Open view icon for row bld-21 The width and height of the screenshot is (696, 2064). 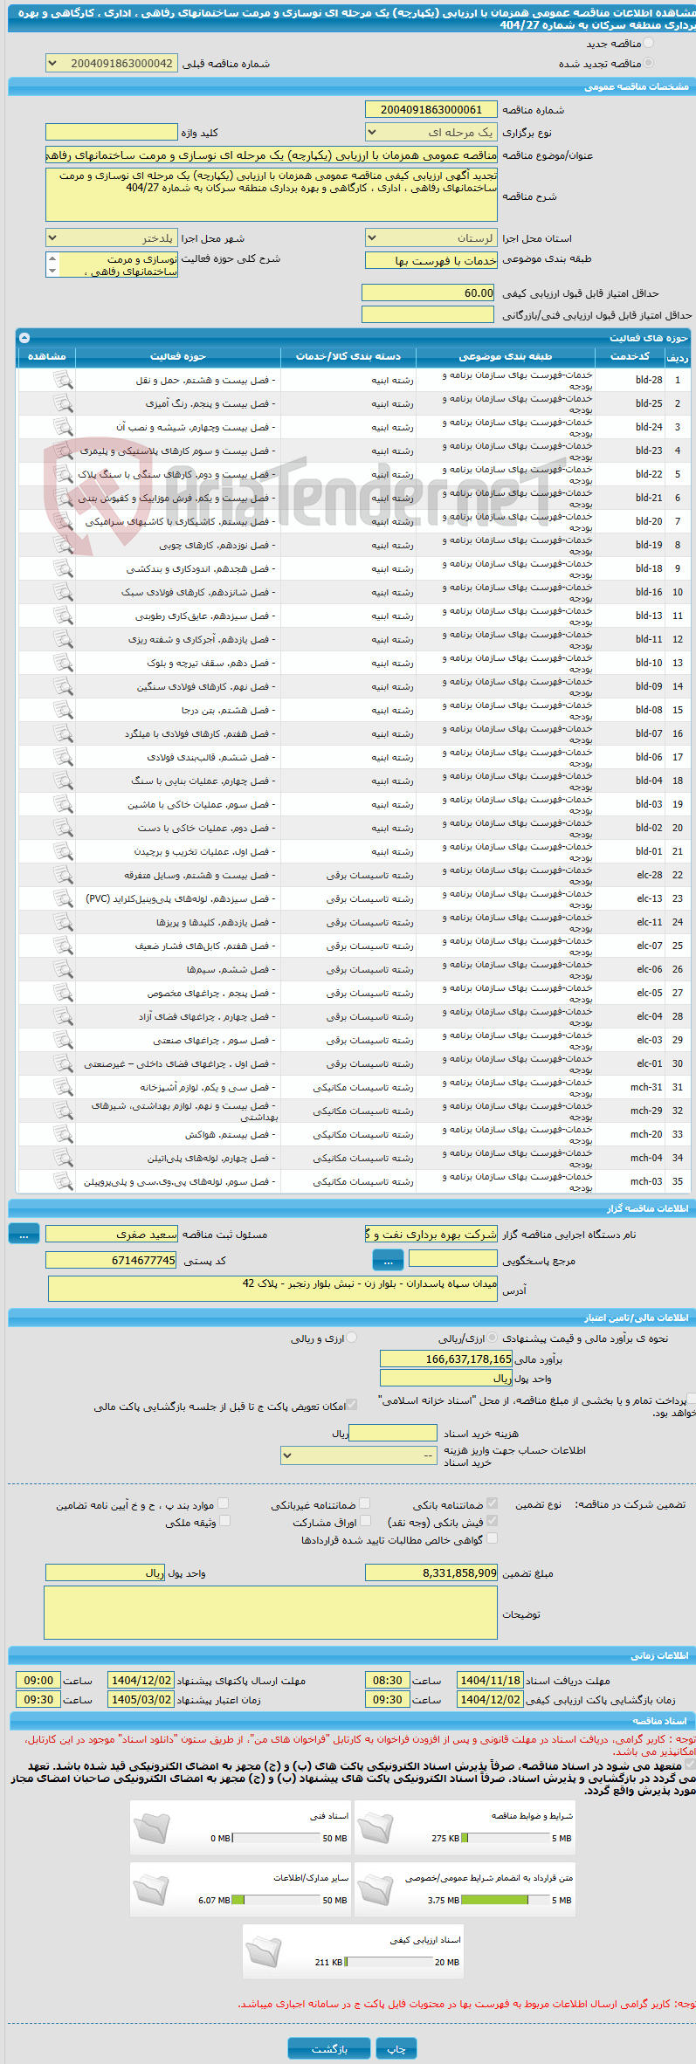[x=63, y=498]
